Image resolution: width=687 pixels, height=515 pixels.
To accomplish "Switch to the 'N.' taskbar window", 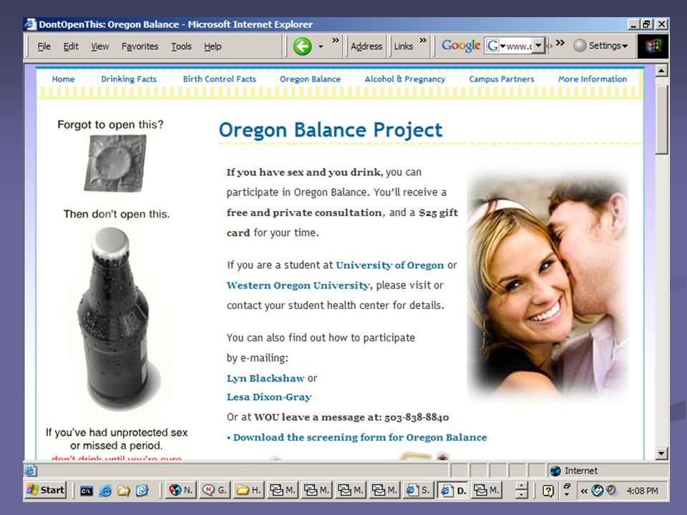I will 180,490.
